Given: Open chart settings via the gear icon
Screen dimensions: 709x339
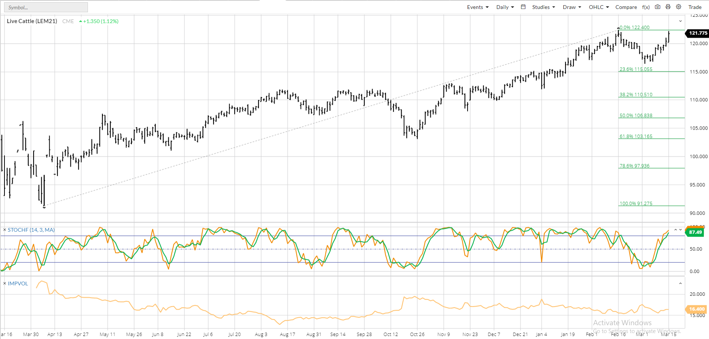Looking at the screenshot, I should [679, 7].
